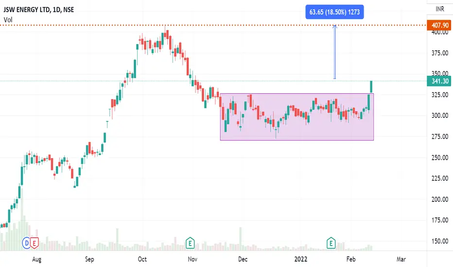Click the red E earnings marker near August
453x267 pixels.
point(34,243)
